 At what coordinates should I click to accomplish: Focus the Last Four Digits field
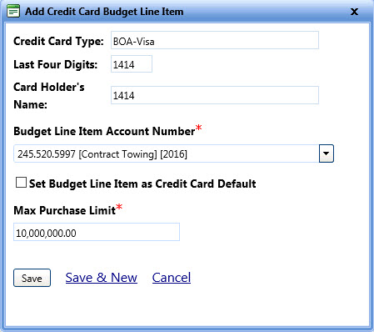(132, 63)
